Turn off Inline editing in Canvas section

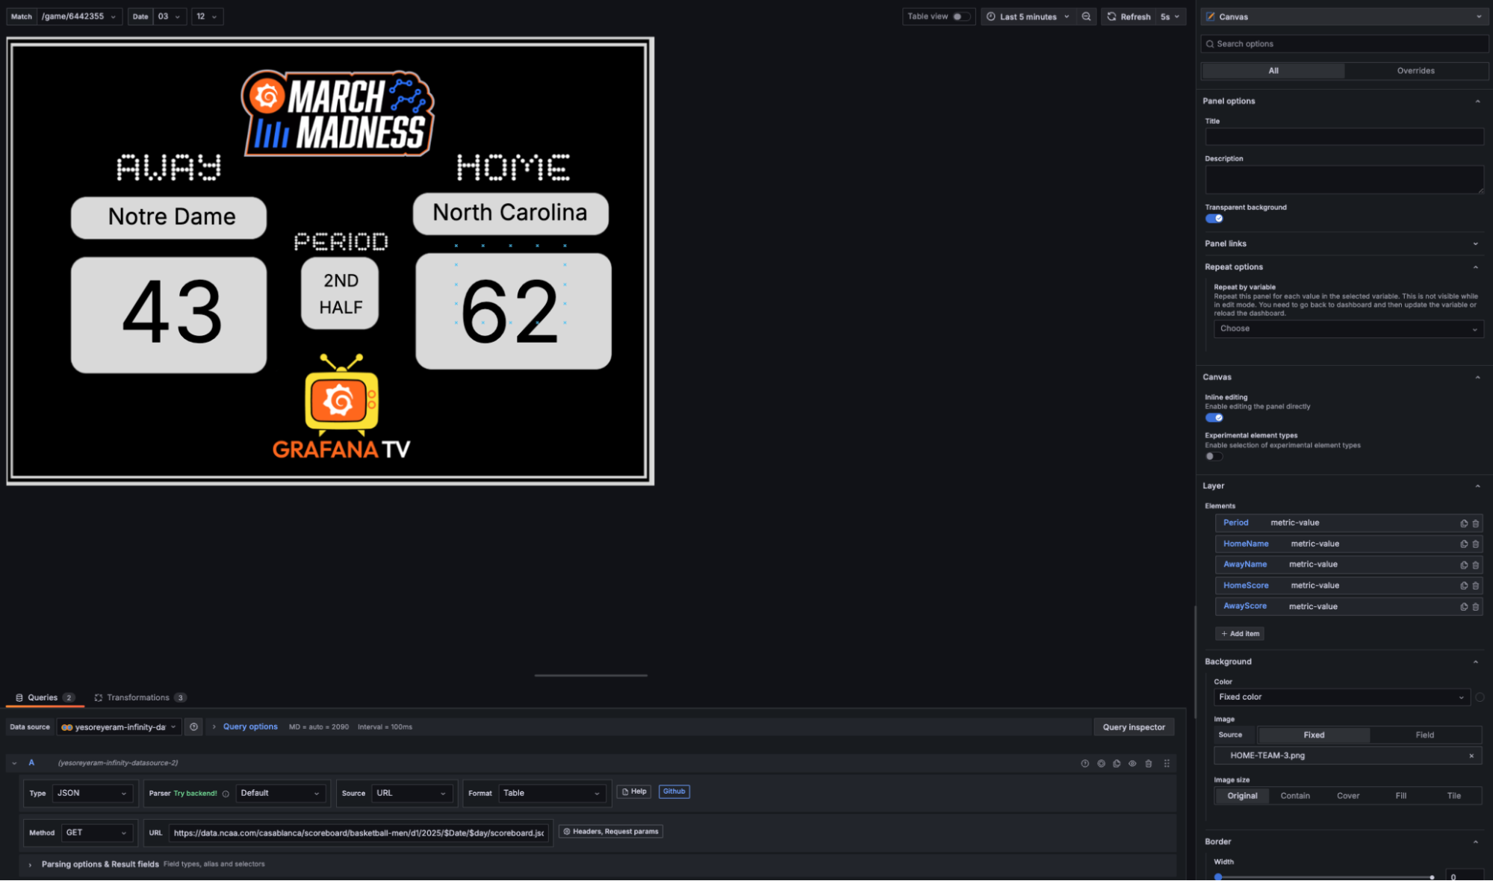[x=1214, y=417]
